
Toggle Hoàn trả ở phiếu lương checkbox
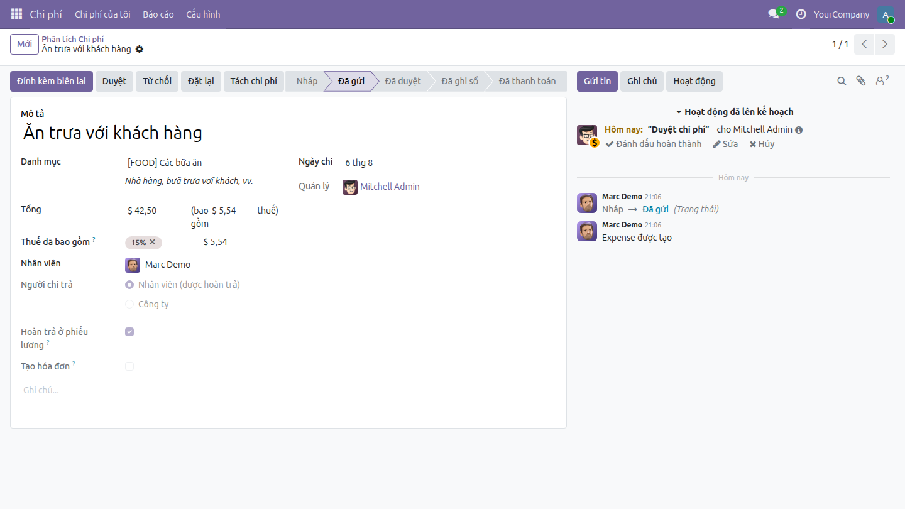(x=129, y=332)
